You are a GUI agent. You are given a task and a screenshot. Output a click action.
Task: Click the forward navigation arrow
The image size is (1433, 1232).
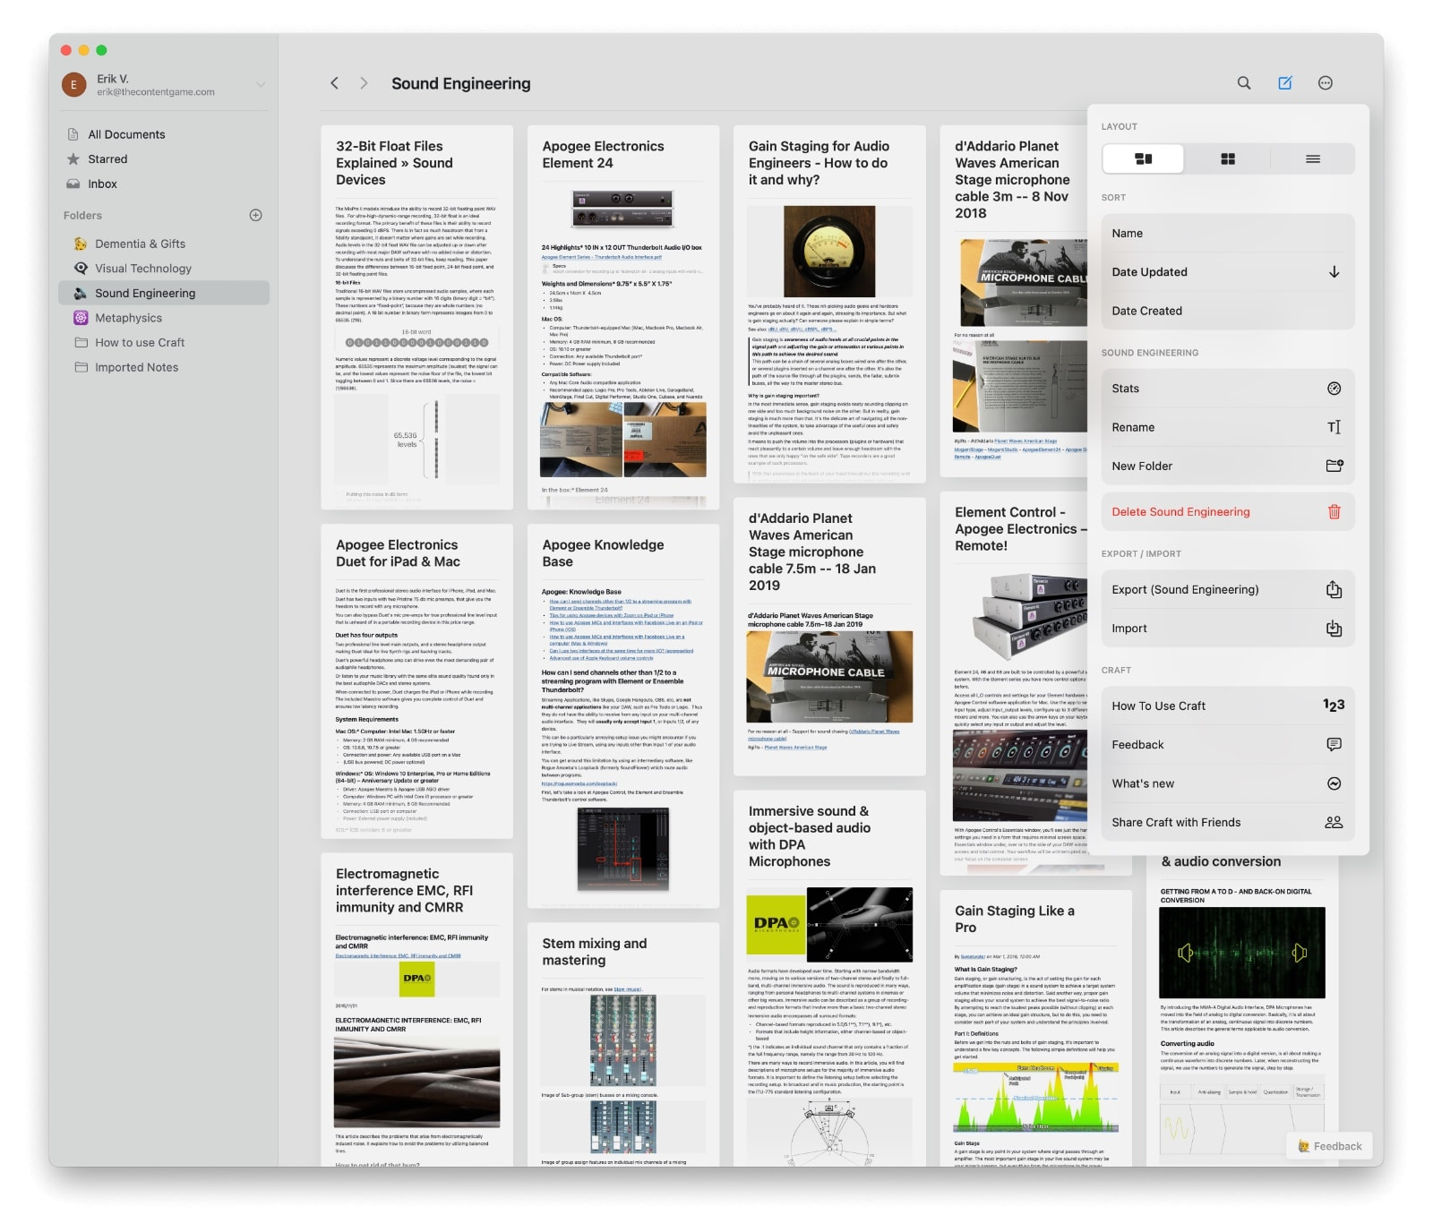(364, 83)
